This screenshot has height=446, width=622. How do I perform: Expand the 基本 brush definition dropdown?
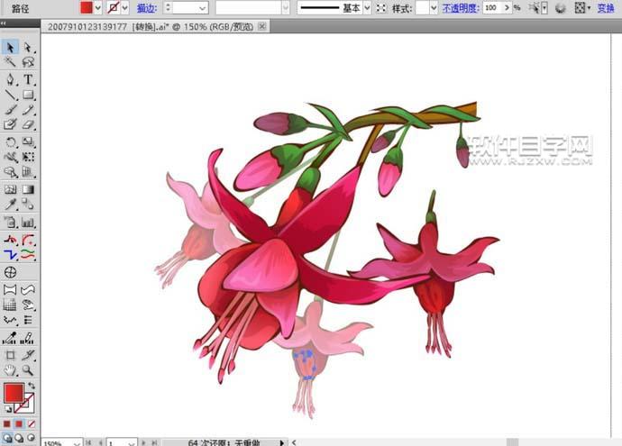368,7
